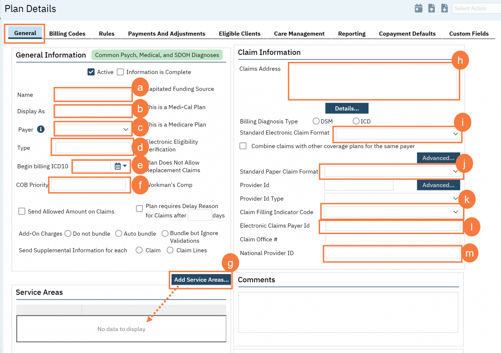Enable Send Allowed Amount on Claims
This screenshot has height=353, width=501.
tap(22, 211)
